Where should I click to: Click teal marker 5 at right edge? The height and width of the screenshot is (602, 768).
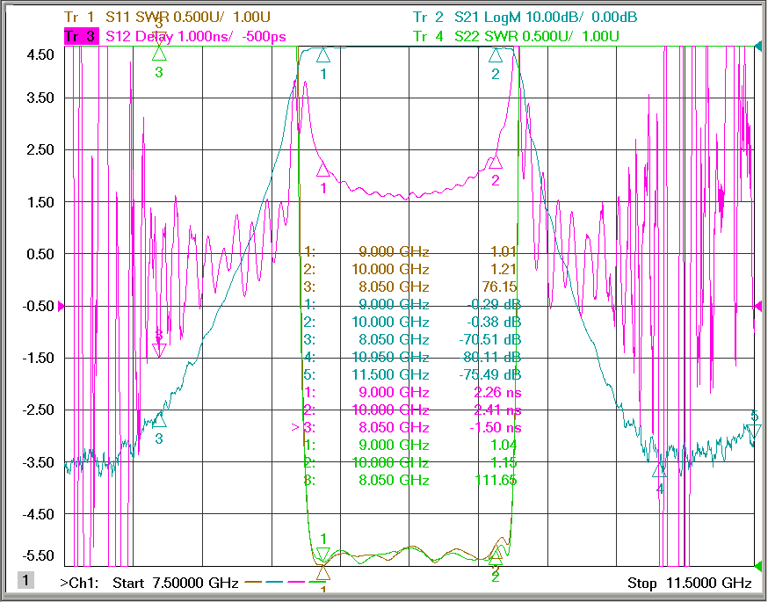754,431
